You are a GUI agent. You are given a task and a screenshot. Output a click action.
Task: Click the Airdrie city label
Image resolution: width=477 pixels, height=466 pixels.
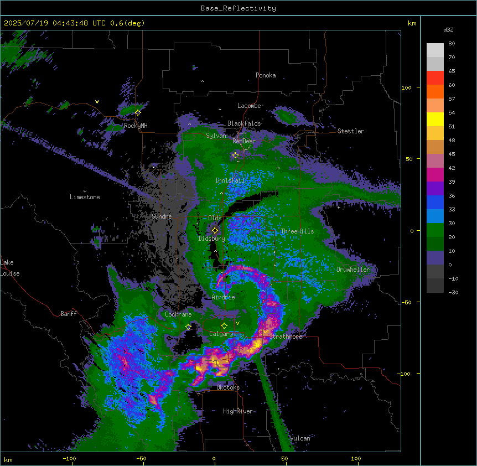(224, 297)
